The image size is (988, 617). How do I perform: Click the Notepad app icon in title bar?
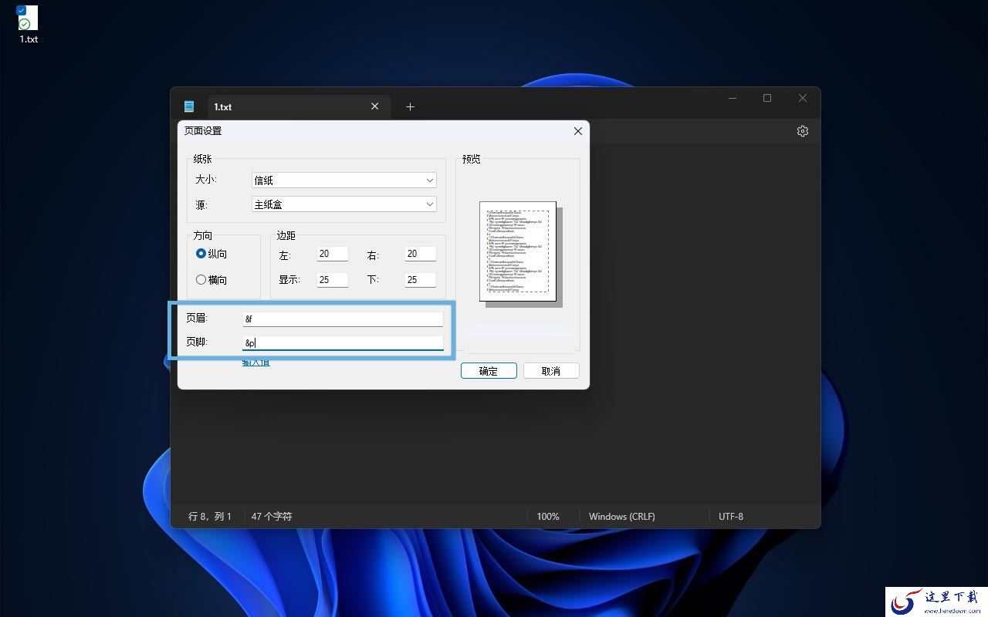pos(189,106)
